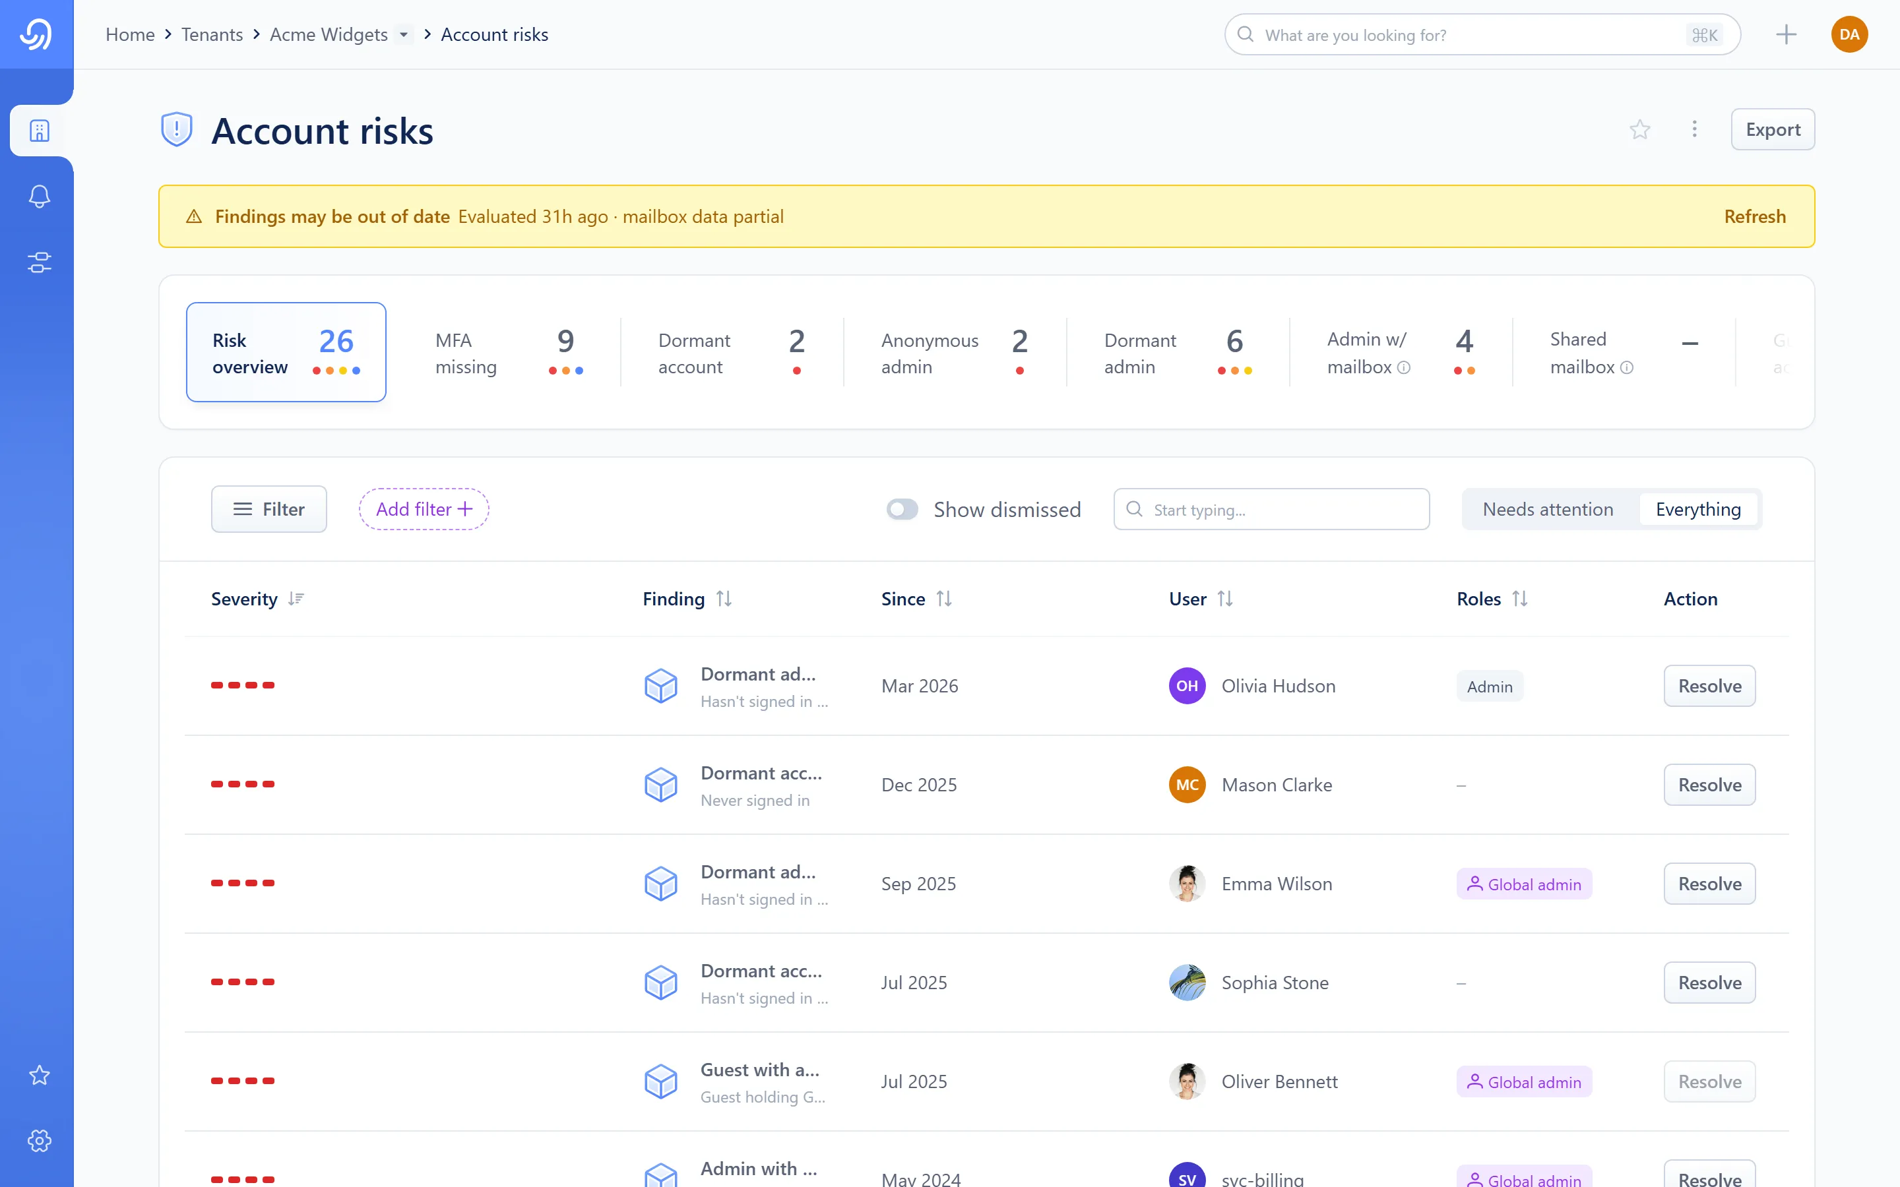1900x1187 pixels.
Task: Select Needs attention view
Action: point(1548,510)
